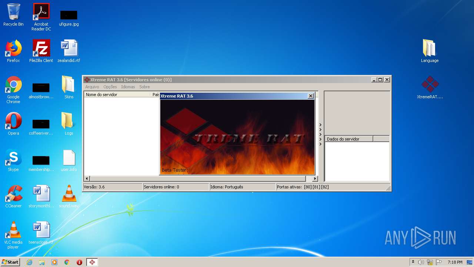Open the Idiomas menu
Viewport: 474px width, 267px height.
pos(128,87)
